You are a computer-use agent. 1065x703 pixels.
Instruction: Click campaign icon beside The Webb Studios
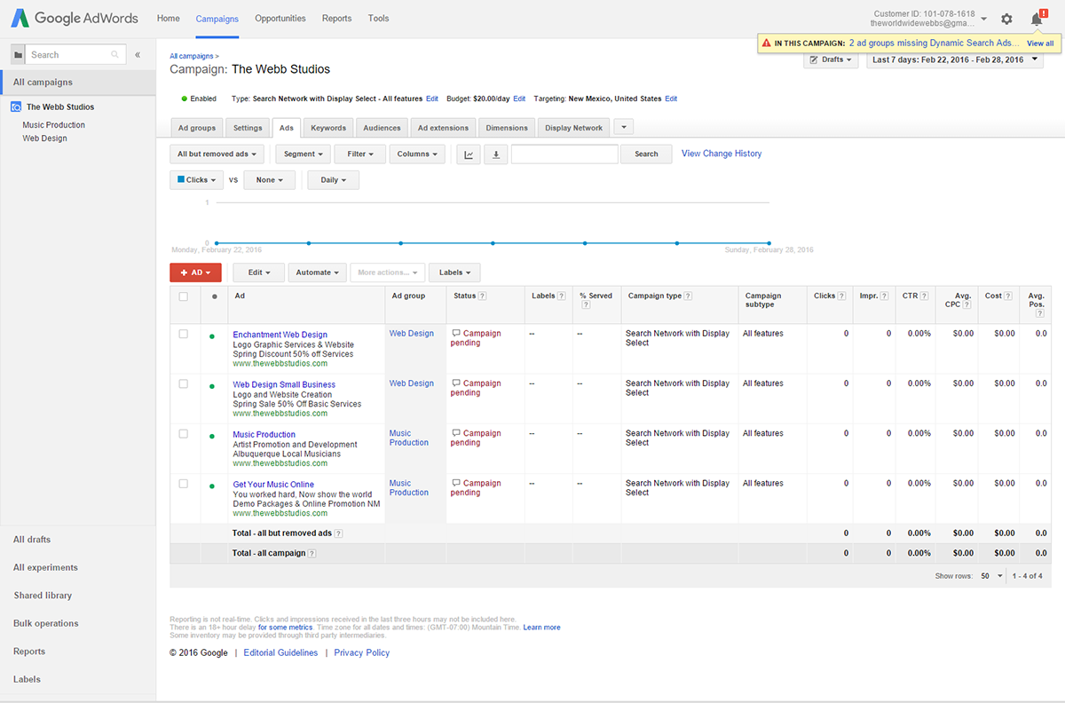(16, 107)
